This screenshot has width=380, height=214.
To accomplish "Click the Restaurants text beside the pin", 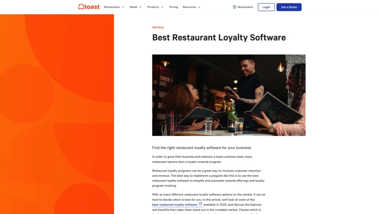I will [245, 7].
